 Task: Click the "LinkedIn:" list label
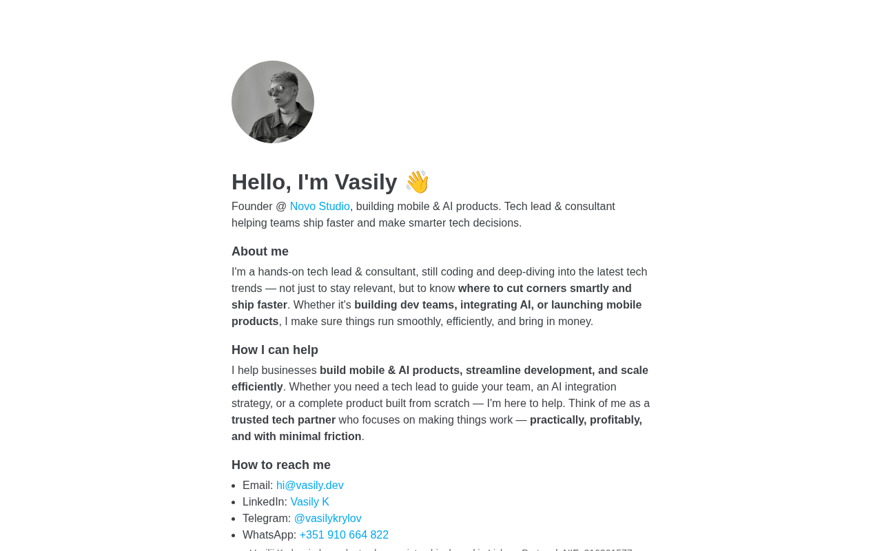(265, 502)
